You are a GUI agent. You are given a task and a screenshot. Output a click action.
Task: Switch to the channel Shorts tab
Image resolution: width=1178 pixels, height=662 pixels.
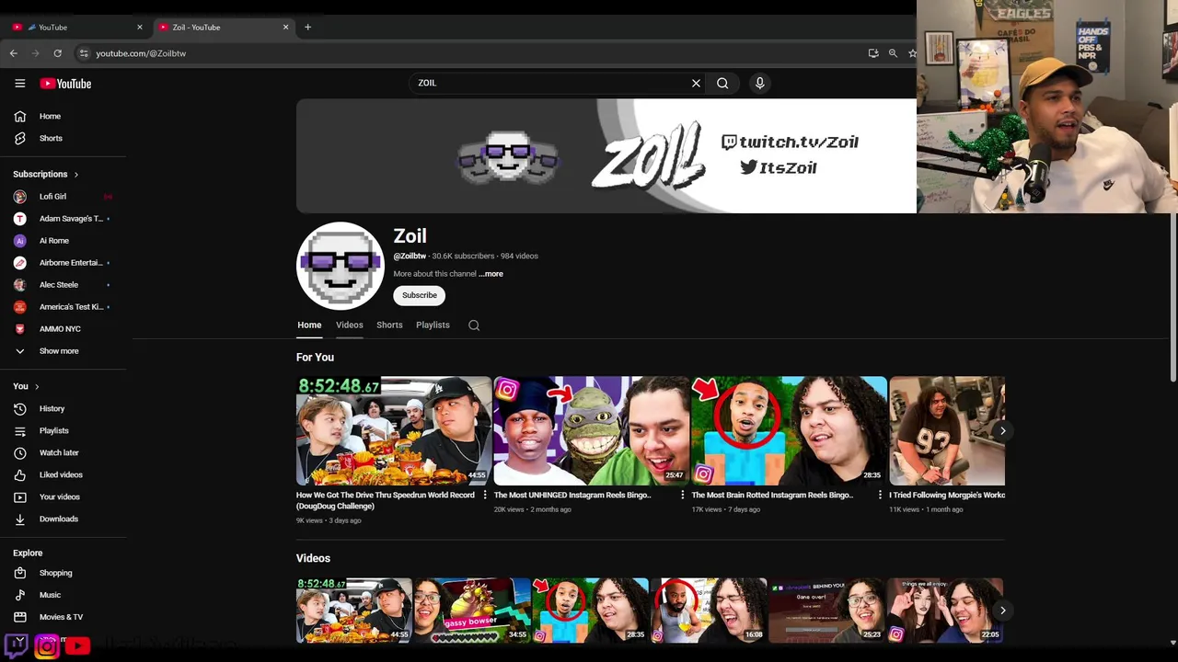click(x=389, y=325)
